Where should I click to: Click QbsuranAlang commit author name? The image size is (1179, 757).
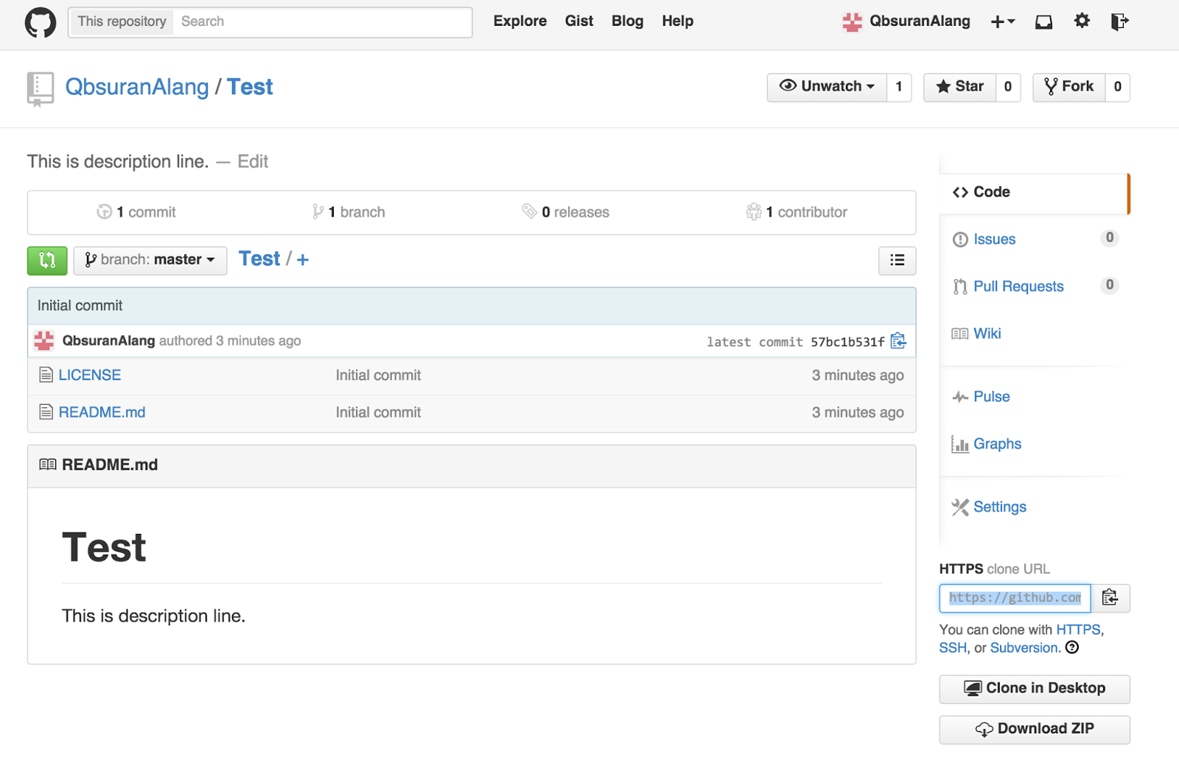[108, 341]
